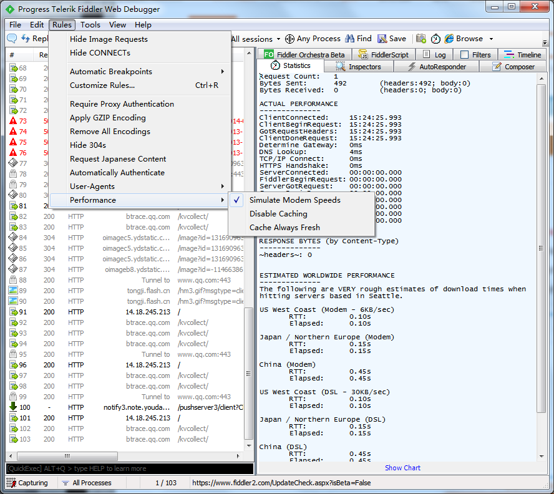Click the Browse Internet Explorer icon
The width and height of the screenshot is (554, 494).
coord(449,39)
